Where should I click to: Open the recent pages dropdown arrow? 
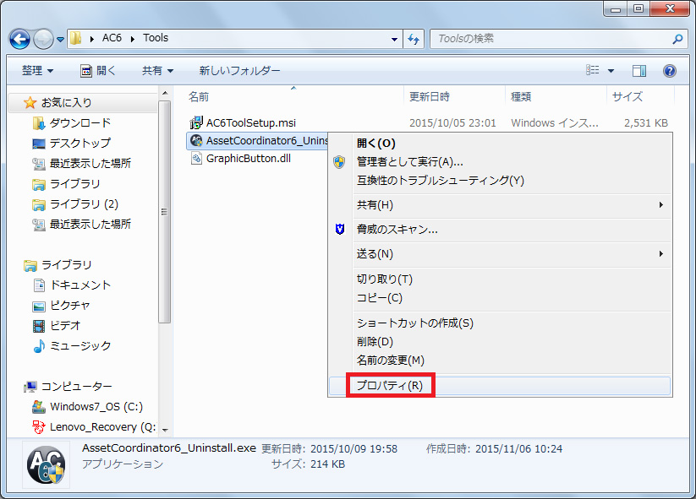tap(60, 40)
